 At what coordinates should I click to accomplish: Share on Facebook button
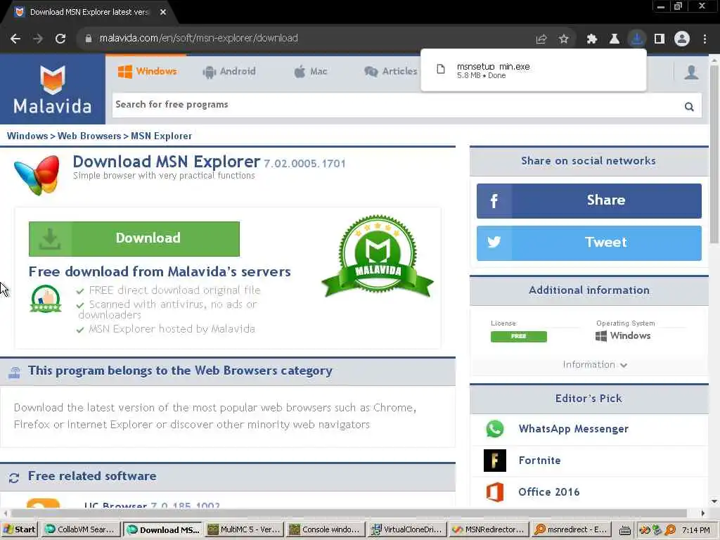coord(589,200)
